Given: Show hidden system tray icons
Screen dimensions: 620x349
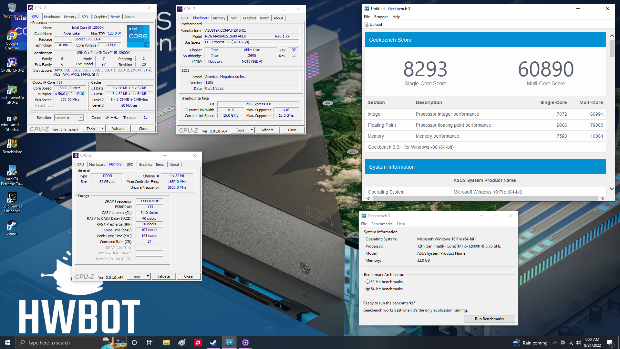Looking at the screenshot, I should (555, 343).
